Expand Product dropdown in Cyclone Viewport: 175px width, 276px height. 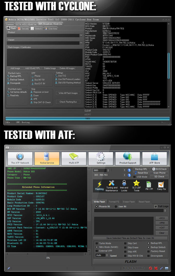(x=81, y=36)
